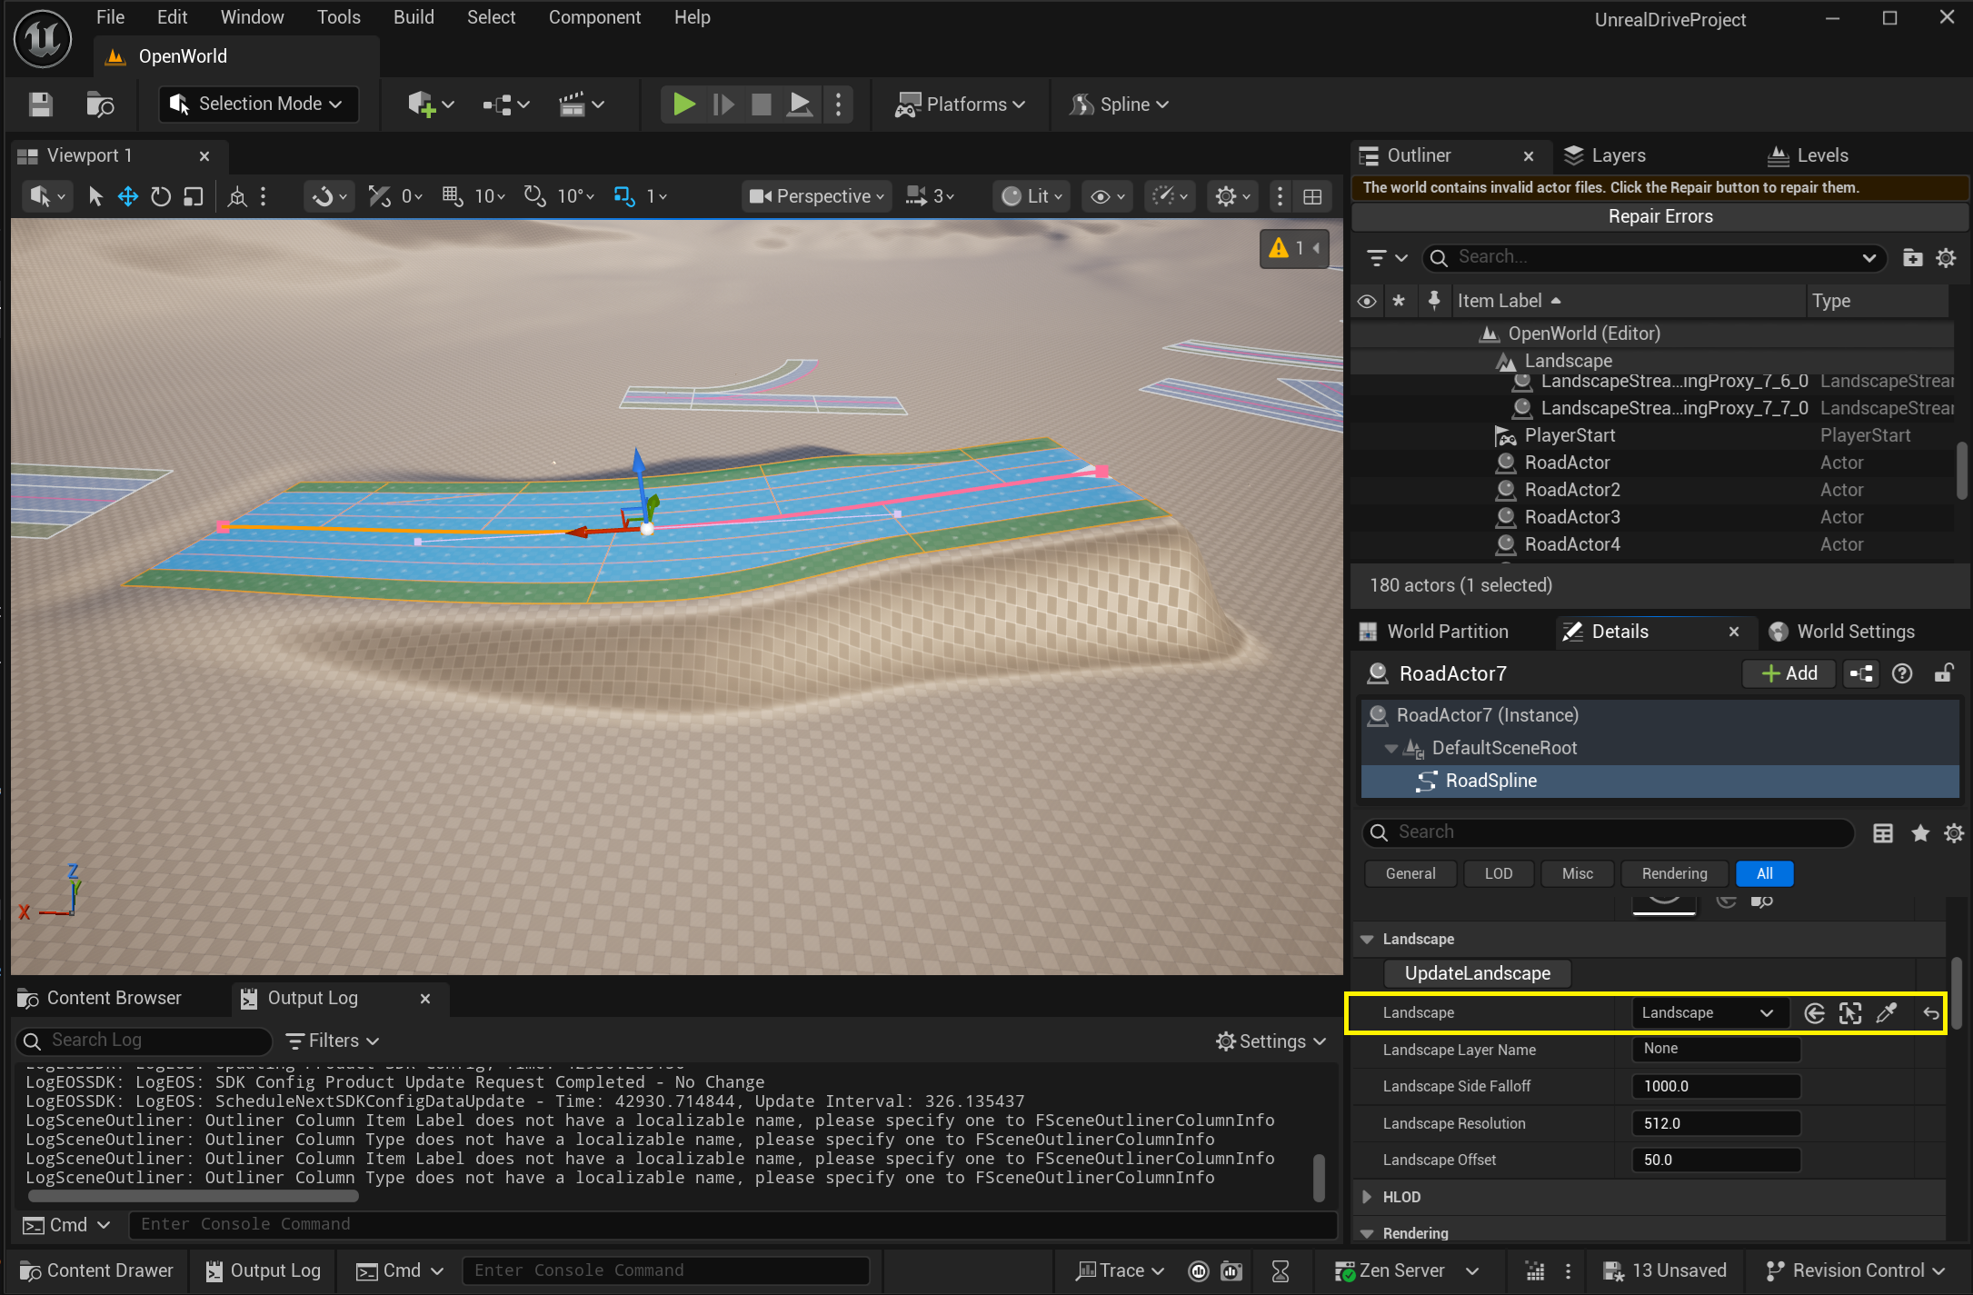Open the Component menu
Image resolution: width=1973 pixels, height=1295 pixels.
pos(594,17)
